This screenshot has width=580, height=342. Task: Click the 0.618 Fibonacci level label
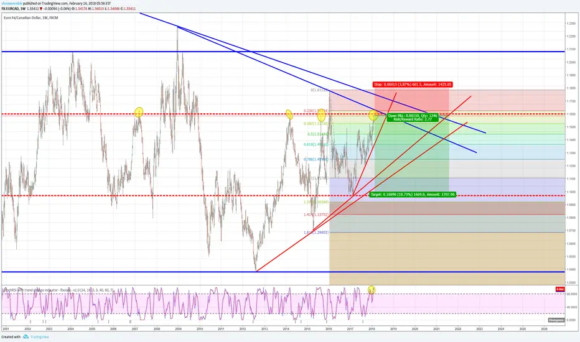pyautogui.click(x=316, y=144)
